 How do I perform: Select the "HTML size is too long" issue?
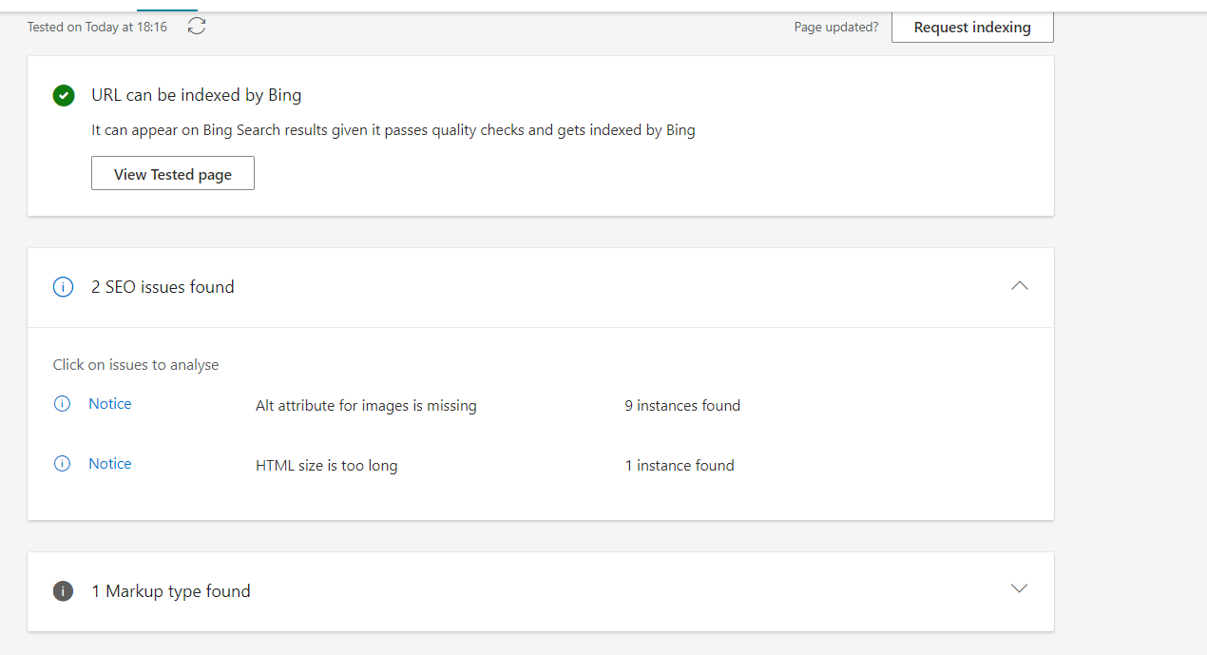(326, 466)
